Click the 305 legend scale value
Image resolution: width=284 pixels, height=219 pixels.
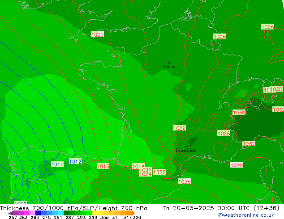104,217
